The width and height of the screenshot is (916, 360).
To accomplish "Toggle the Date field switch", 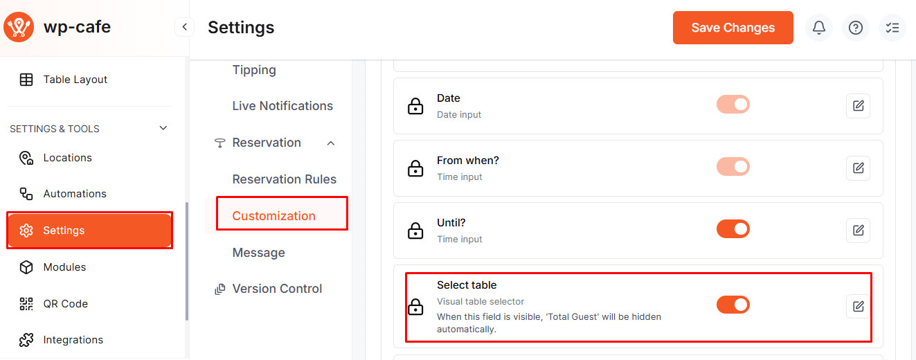I will 733,105.
